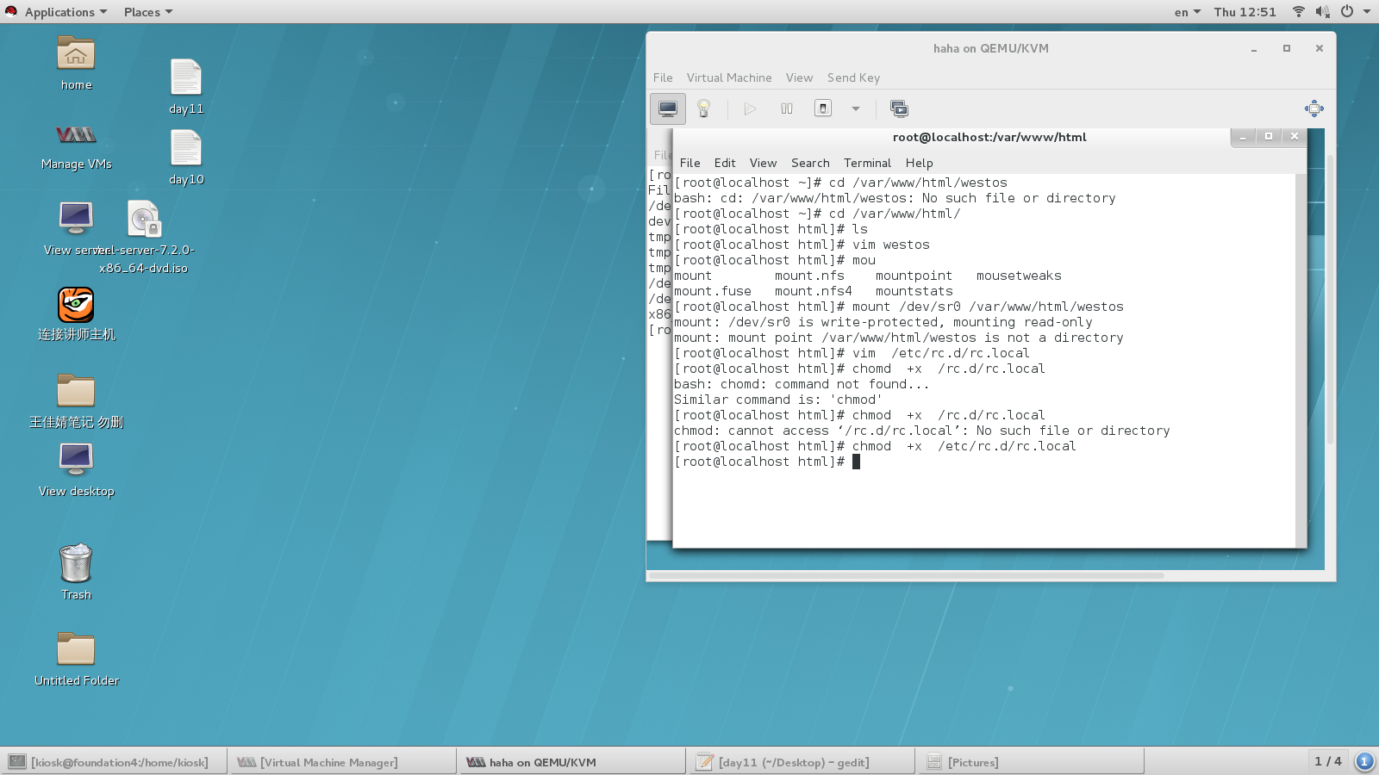Screen dimensions: 1379x775
Task: Open the manage VM snapshots icon
Action: pos(899,108)
